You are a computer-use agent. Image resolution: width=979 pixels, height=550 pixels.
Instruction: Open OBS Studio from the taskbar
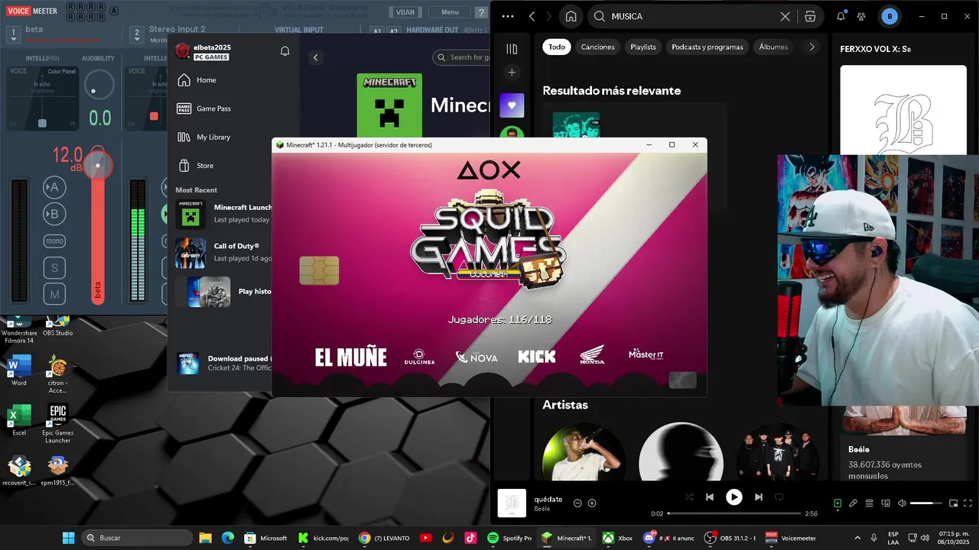coord(730,538)
